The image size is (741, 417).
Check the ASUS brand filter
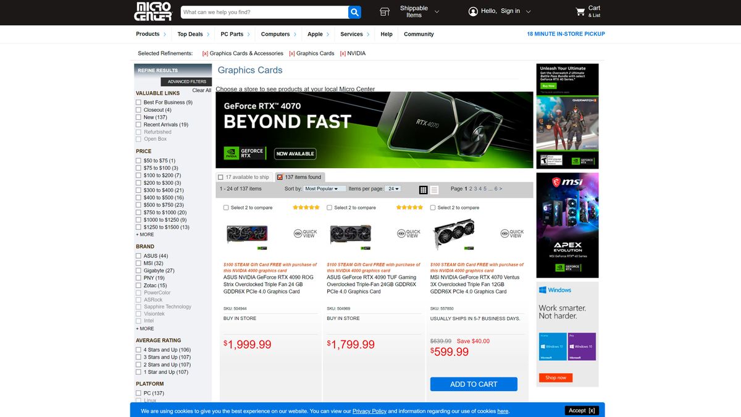tap(138, 255)
